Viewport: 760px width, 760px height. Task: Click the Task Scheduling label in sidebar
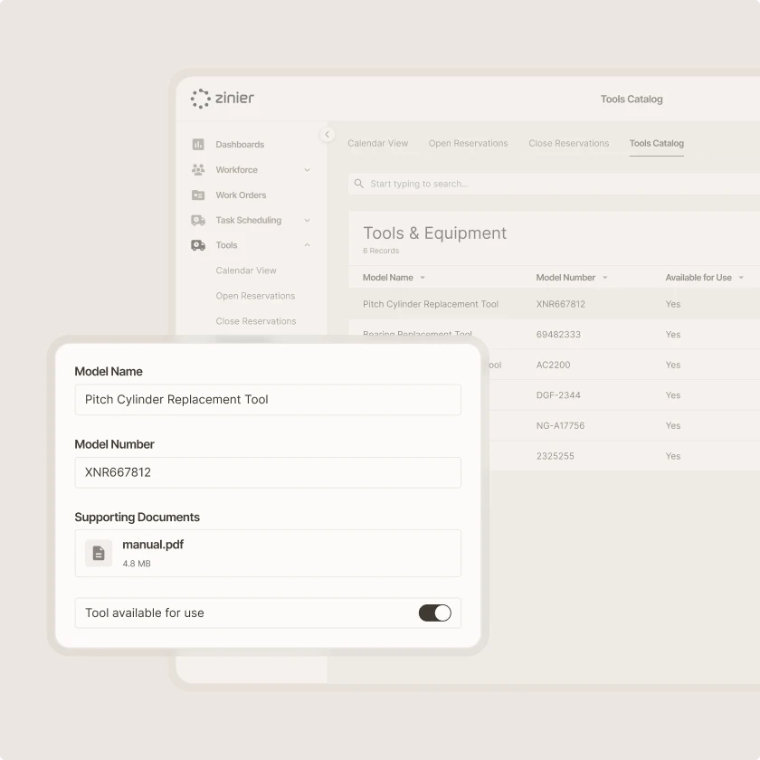(248, 220)
